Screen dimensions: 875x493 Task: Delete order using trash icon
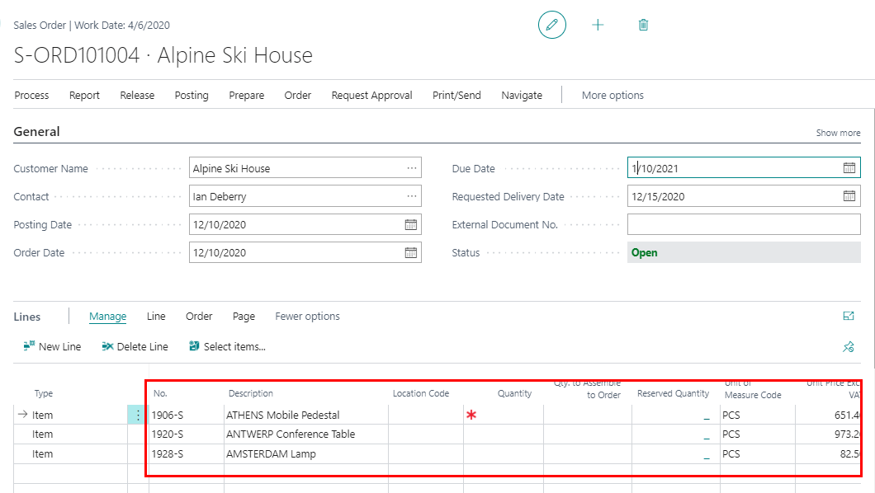[643, 25]
